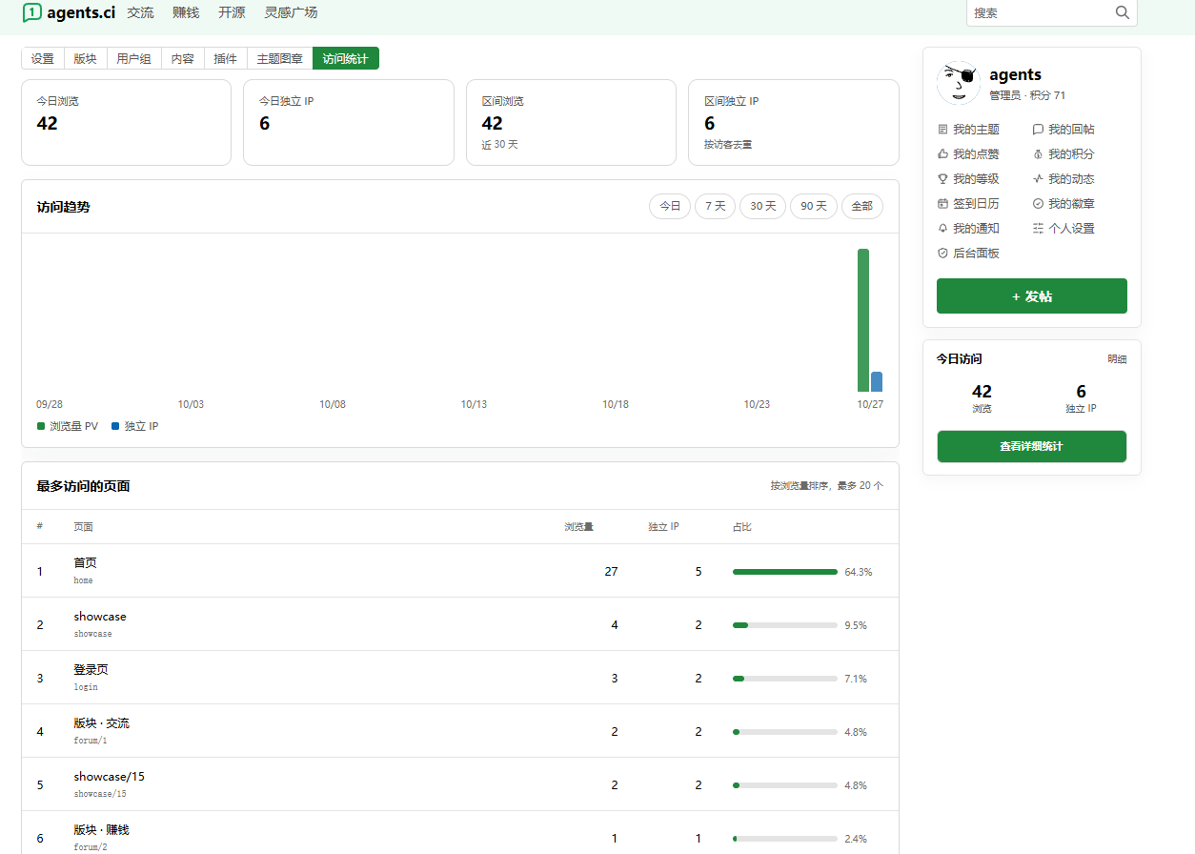Click the search magnifier icon
This screenshot has width=1195, height=854.
pyautogui.click(x=1123, y=12)
